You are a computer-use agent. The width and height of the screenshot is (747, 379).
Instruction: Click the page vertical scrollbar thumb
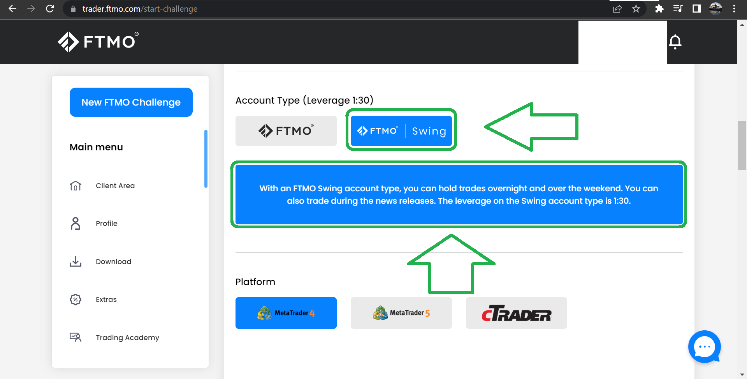742,145
